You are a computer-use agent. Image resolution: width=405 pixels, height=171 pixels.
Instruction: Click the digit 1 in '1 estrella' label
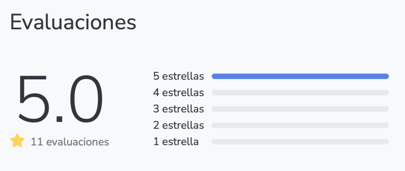pos(156,141)
